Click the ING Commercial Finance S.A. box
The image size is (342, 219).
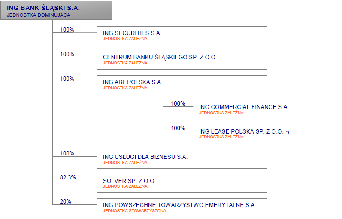tap(267, 109)
